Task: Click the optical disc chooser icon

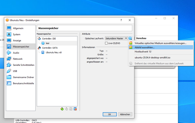Action: (130, 38)
